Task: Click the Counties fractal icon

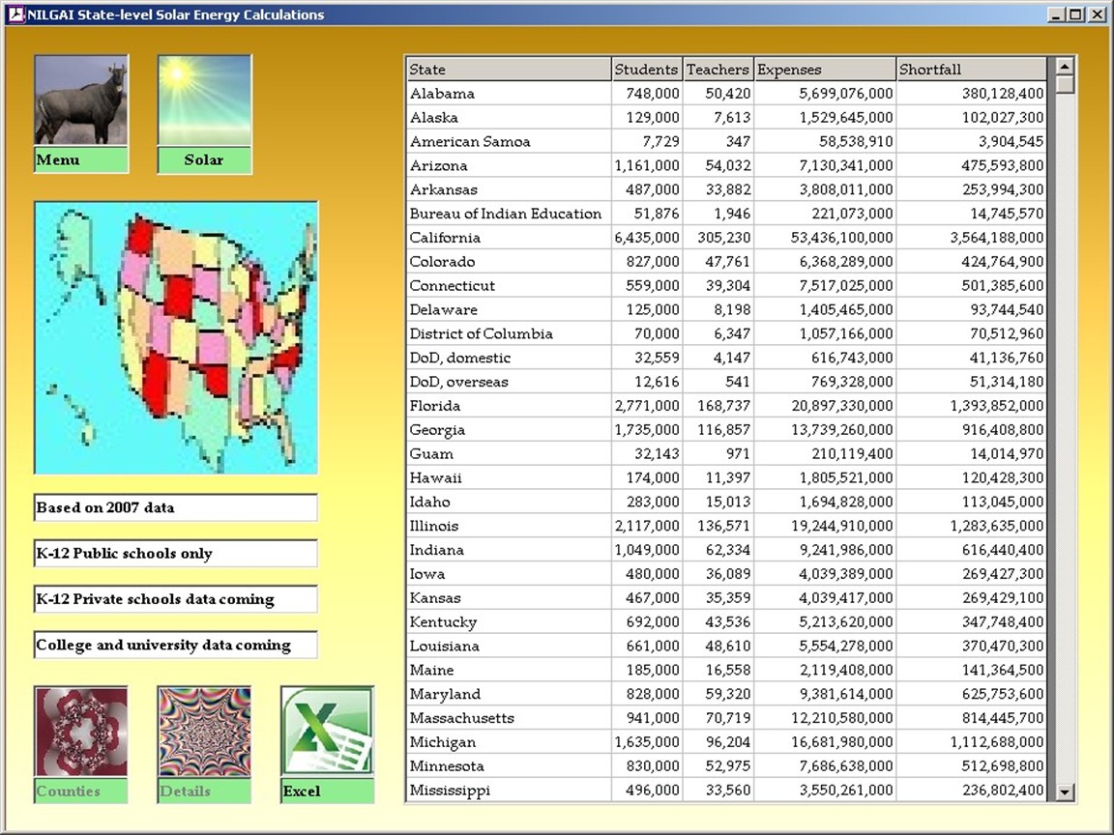Action: pyautogui.click(x=81, y=732)
